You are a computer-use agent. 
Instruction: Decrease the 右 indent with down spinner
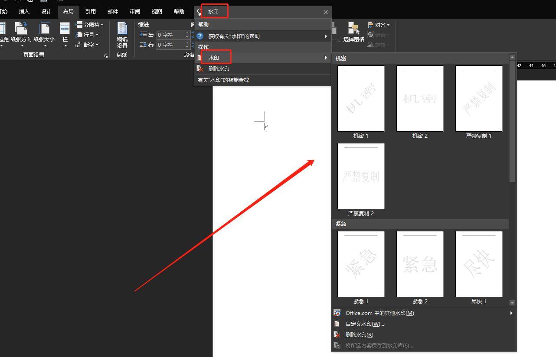[187, 47]
